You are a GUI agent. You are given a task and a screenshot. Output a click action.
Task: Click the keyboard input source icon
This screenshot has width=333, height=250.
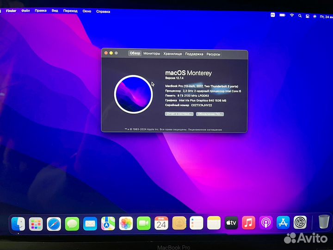pos(273,15)
